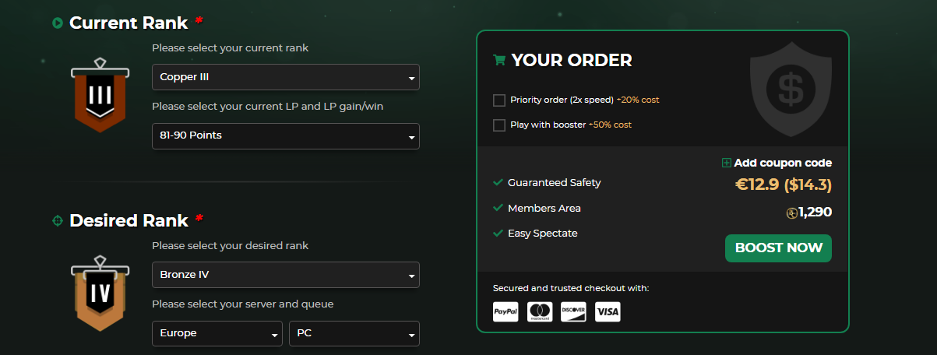The width and height of the screenshot is (937, 355).
Task: Change the server using the Europe dropdown
Action: coord(217,334)
